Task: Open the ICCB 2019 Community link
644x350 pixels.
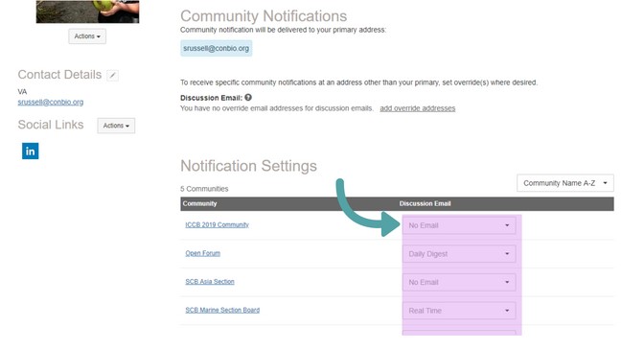Action: pos(217,224)
